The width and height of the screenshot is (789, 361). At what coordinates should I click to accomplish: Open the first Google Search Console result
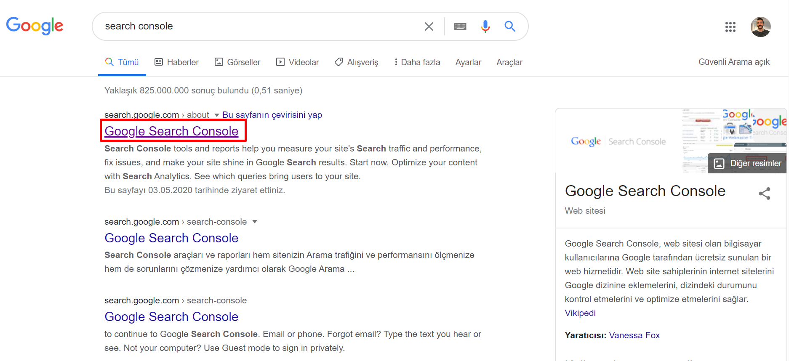click(171, 131)
